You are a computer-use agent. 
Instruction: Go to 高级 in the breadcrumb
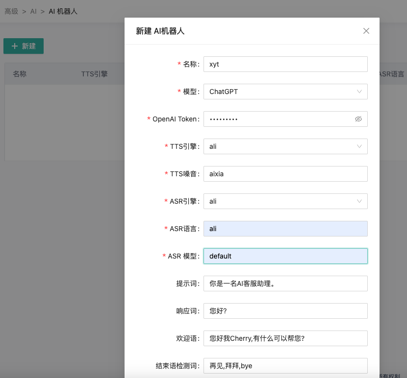tap(11, 11)
